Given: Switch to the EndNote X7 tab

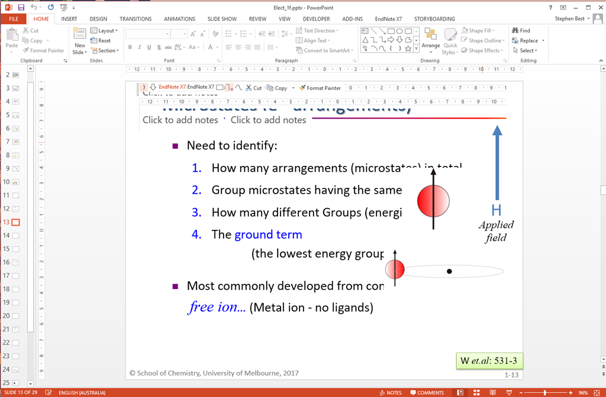Looking at the screenshot, I should [x=388, y=18].
